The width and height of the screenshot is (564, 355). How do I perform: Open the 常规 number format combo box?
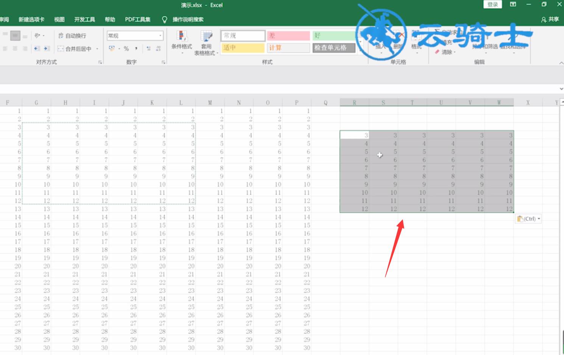pos(135,36)
